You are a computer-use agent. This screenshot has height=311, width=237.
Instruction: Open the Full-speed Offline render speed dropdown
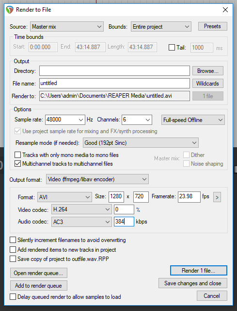[193, 120]
